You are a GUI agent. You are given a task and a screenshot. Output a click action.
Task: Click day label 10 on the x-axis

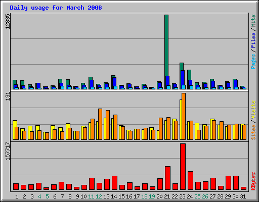(x=83, y=196)
